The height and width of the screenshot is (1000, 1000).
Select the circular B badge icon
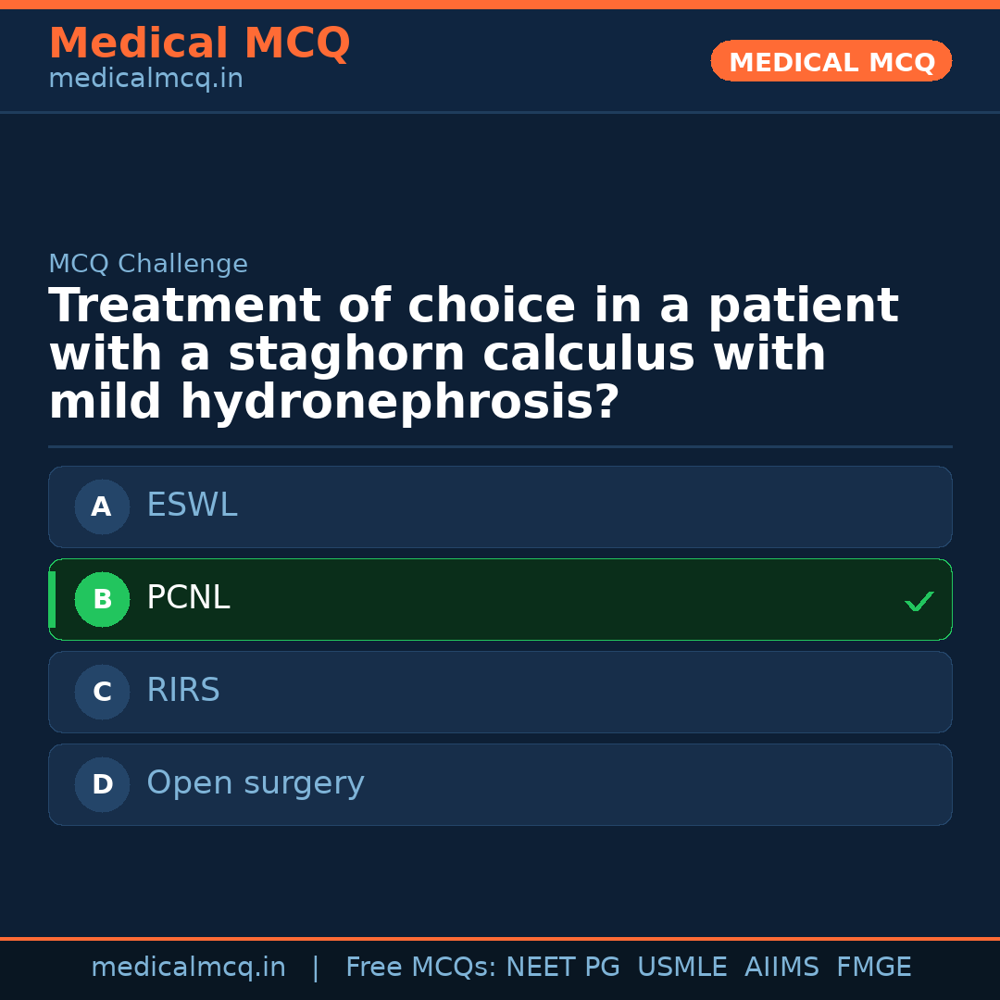[102, 599]
